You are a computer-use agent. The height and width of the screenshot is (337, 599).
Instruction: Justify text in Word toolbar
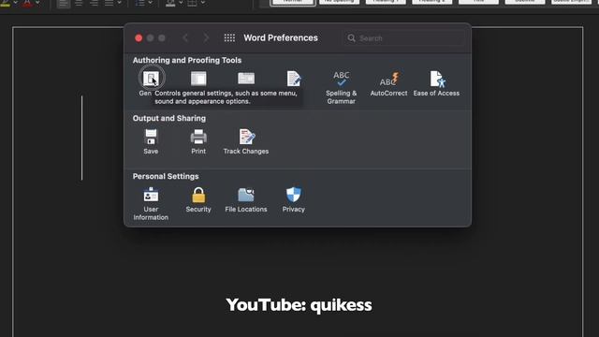click(109, 3)
